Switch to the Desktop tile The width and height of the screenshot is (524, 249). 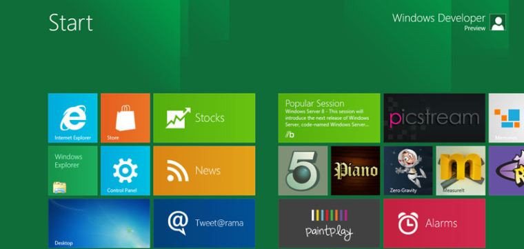coord(99,223)
